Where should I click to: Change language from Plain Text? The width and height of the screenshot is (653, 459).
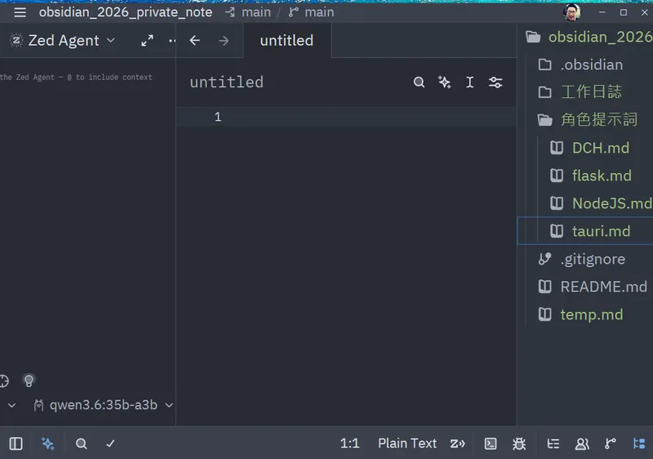[406, 443]
